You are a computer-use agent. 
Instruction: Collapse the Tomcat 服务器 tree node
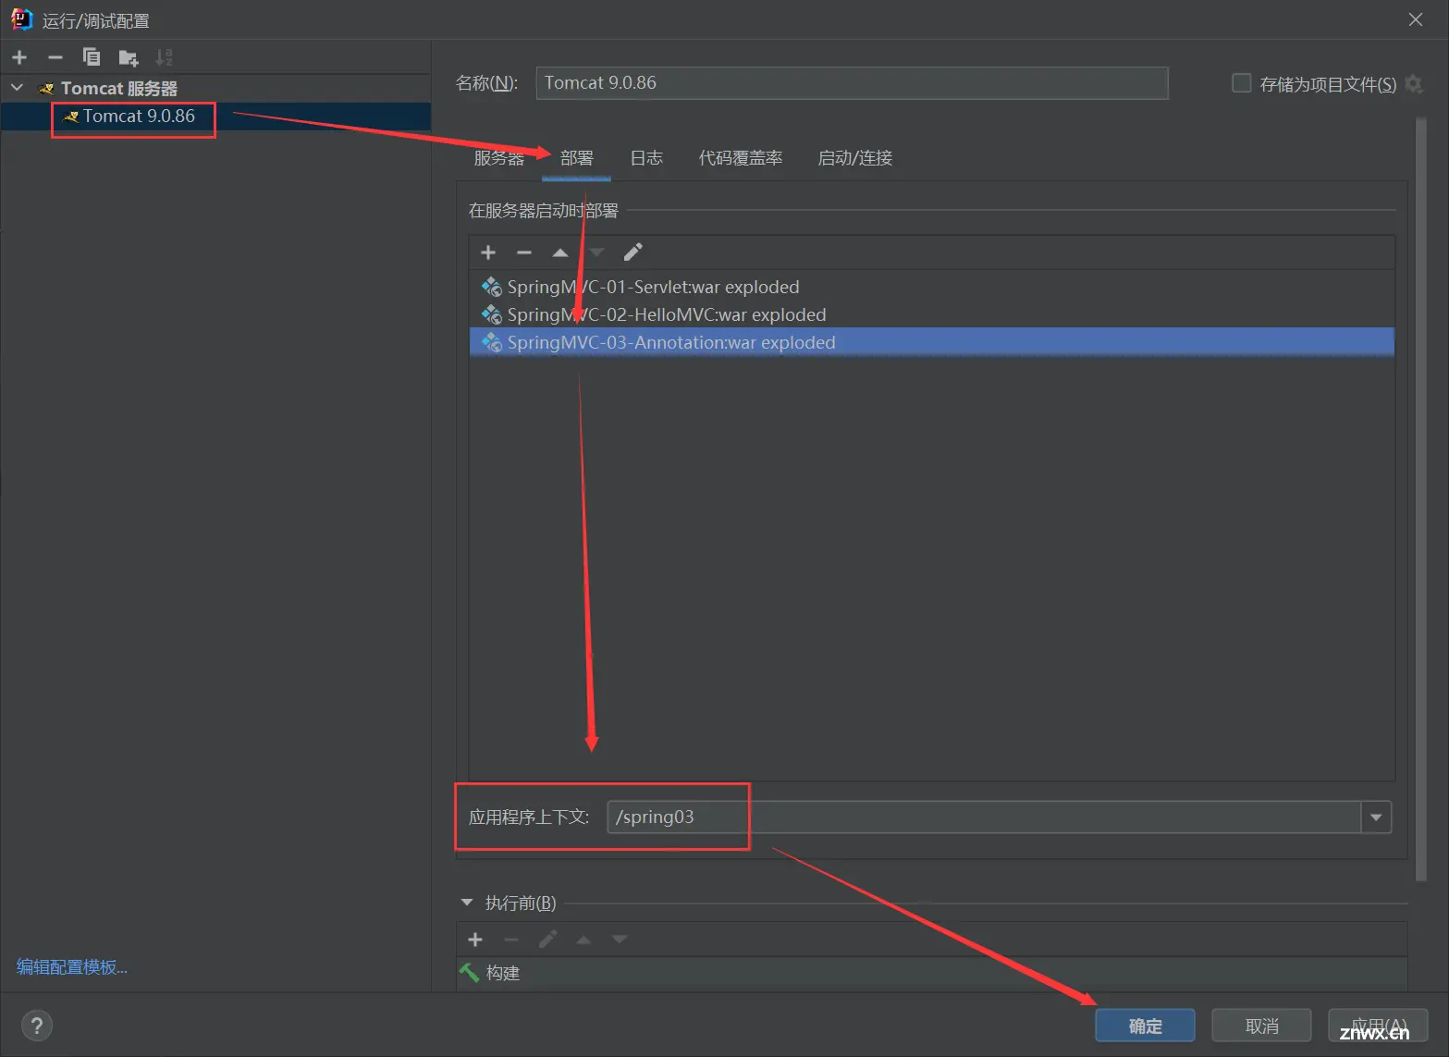(x=17, y=88)
